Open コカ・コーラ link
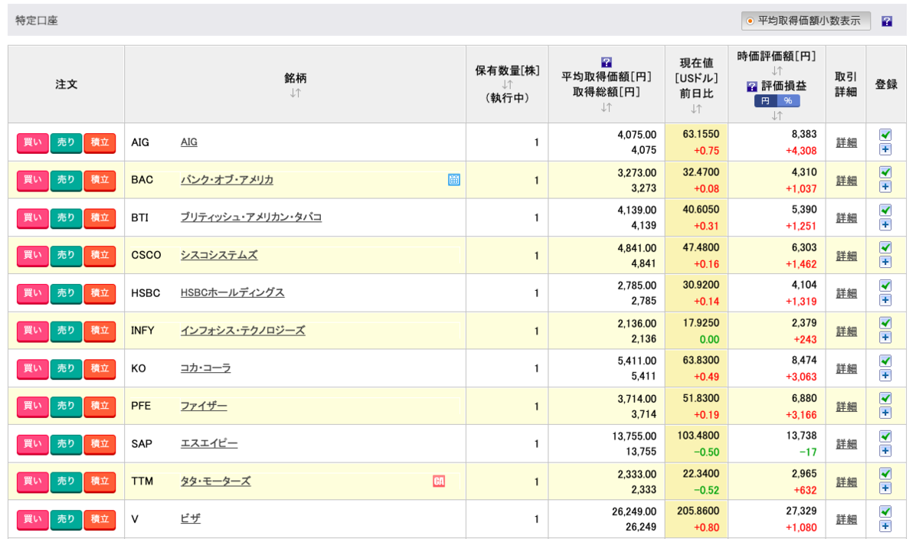 (206, 368)
